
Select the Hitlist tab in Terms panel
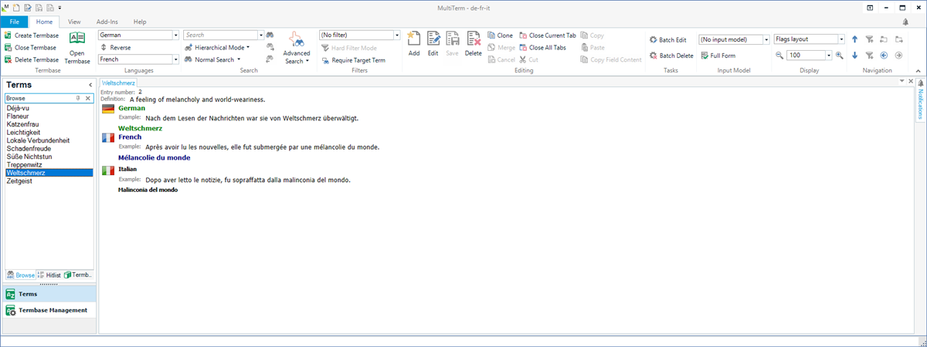click(49, 275)
